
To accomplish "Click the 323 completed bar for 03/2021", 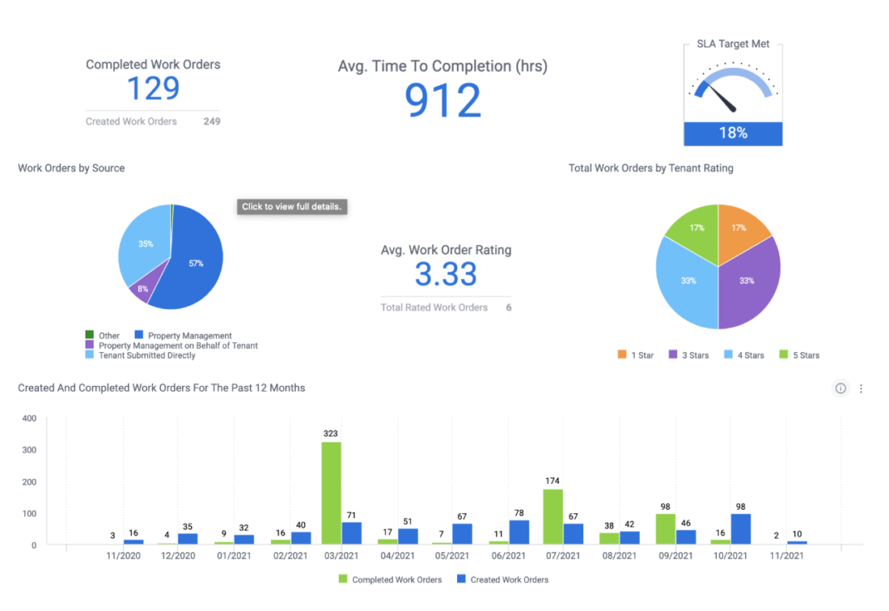I will point(332,492).
